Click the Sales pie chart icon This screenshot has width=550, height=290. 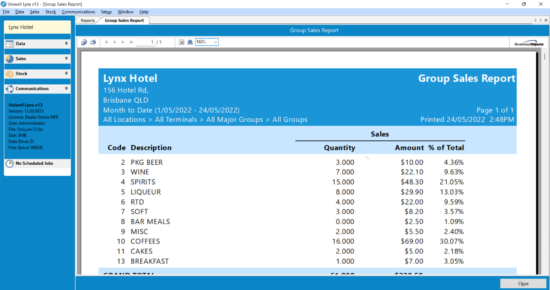coord(10,59)
